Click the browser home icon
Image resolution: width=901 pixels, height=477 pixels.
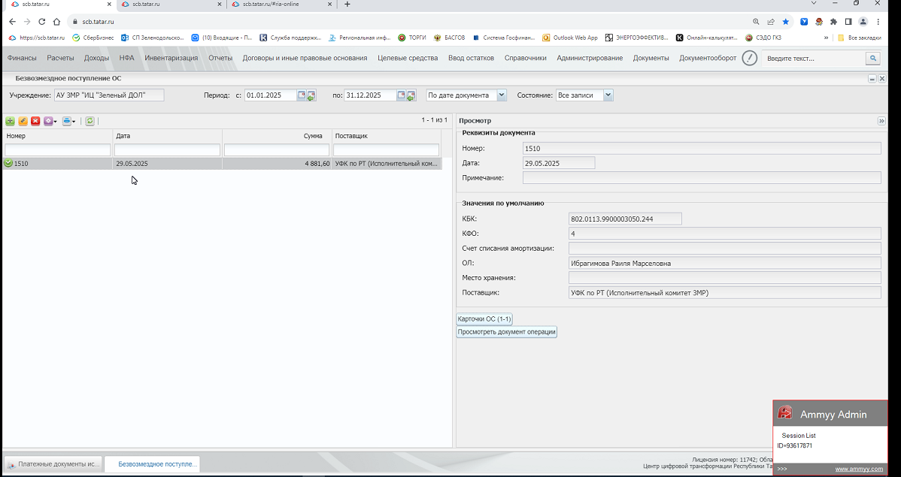[x=56, y=21]
